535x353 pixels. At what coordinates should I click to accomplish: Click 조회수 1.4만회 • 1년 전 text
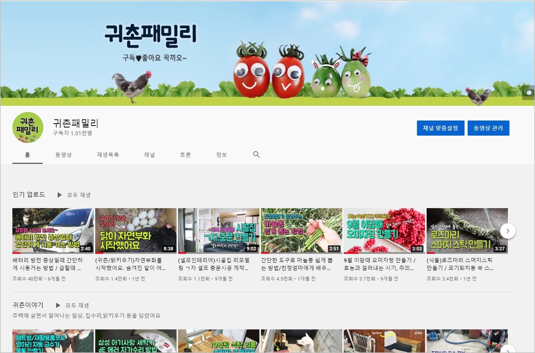click(120, 279)
